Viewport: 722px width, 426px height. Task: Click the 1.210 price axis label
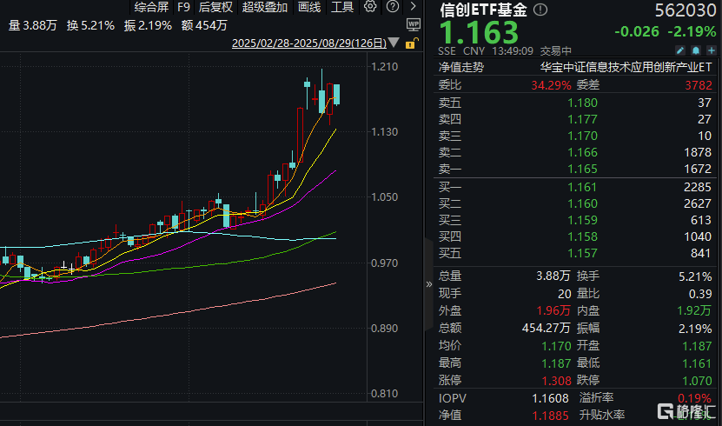click(385, 67)
